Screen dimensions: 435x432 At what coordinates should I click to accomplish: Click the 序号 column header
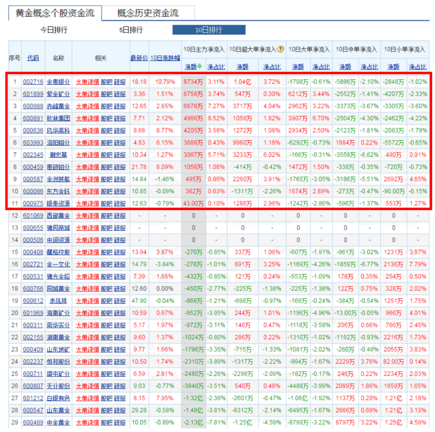tap(14, 58)
